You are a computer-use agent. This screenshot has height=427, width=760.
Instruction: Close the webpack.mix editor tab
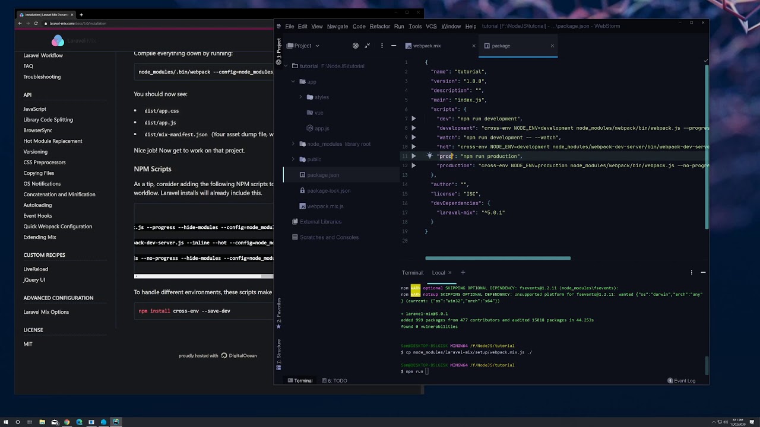click(474, 46)
